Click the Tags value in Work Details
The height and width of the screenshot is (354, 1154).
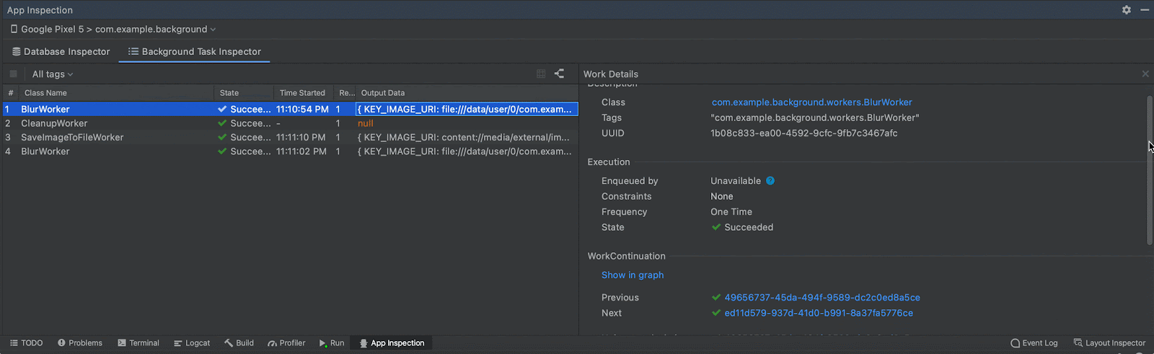pyautogui.click(x=815, y=118)
